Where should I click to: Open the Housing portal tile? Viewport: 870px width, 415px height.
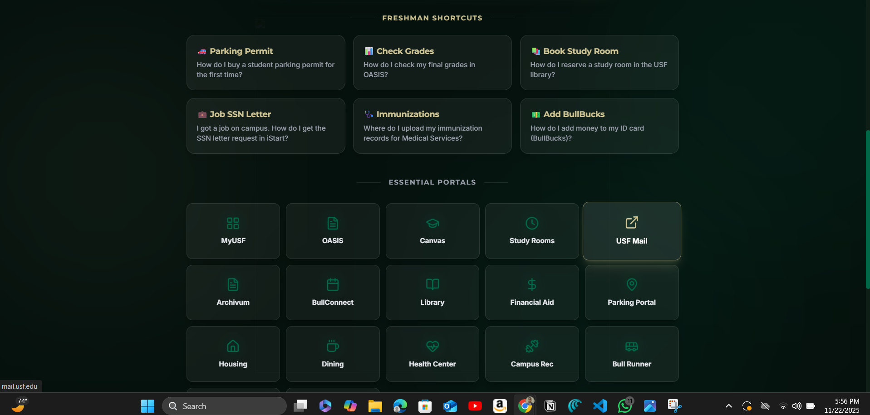click(x=233, y=354)
